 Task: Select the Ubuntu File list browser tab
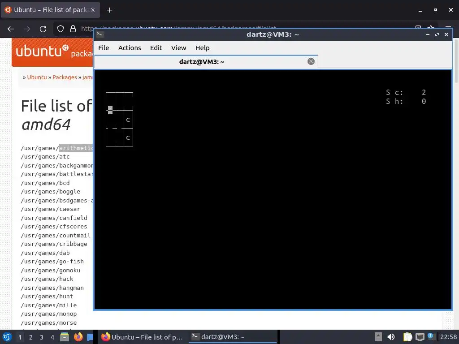point(50,10)
